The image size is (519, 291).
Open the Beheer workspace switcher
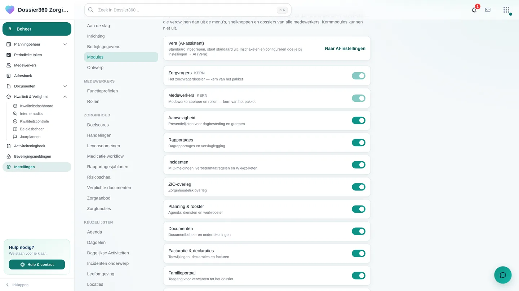click(37, 29)
